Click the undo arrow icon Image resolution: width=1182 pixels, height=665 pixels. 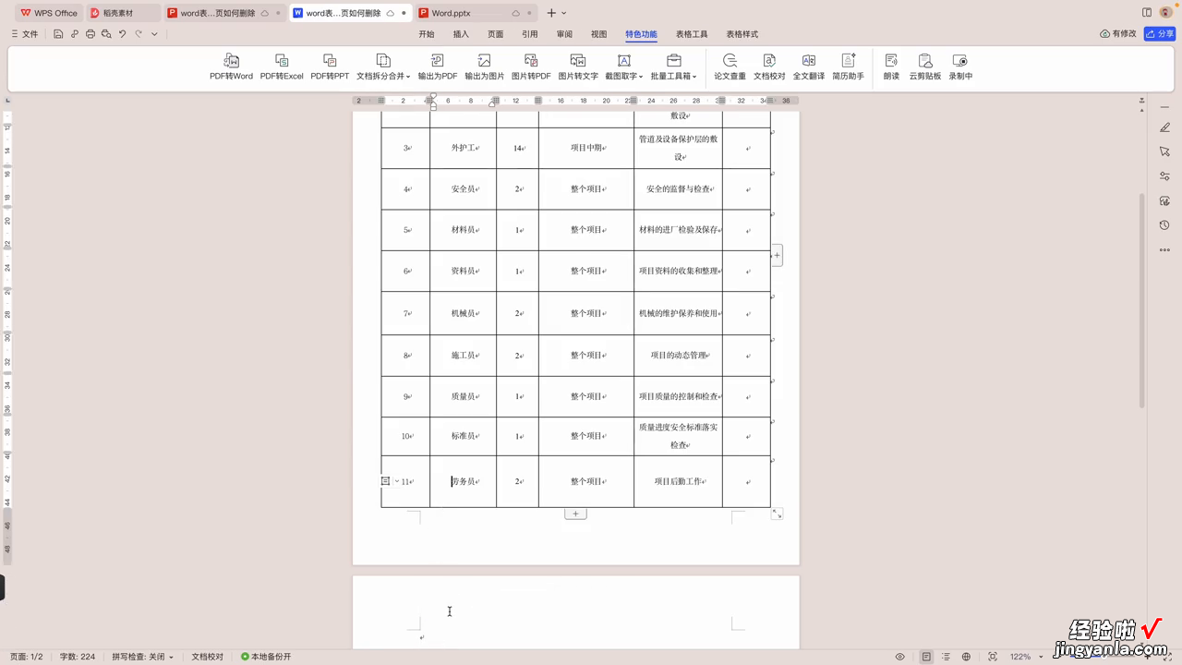[122, 34]
